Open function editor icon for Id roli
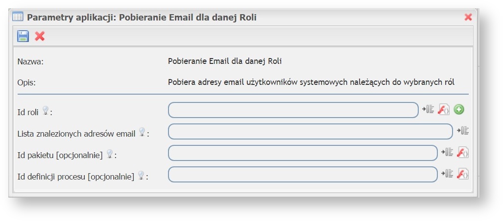This screenshot has width=503, height=221. pos(443,110)
